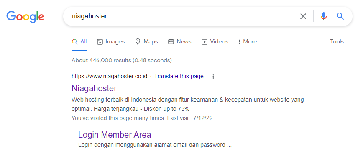358x156 pixels.
Task: Start voice search with microphone icon
Action: click(x=324, y=16)
